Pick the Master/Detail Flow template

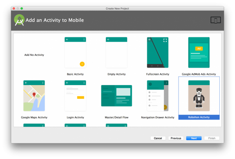point(116,96)
